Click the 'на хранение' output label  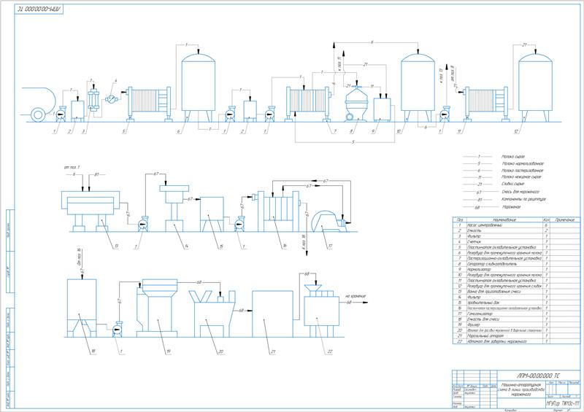pos(356,296)
